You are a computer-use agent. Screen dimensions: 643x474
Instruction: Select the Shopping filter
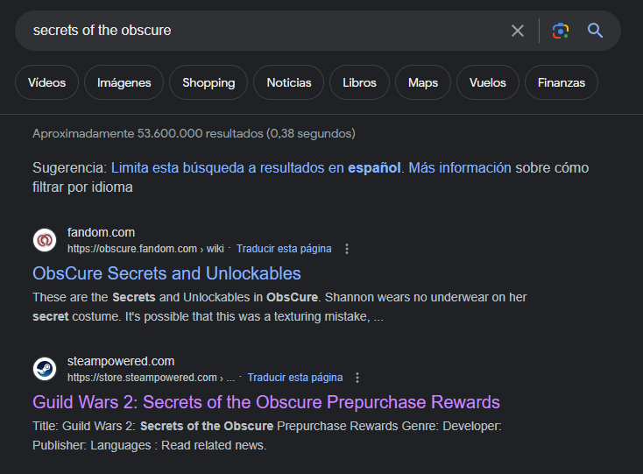208,82
